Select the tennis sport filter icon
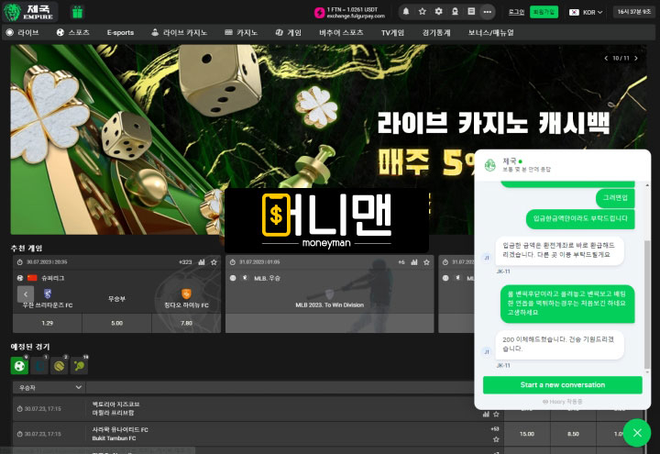660x454 pixels. pos(80,366)
